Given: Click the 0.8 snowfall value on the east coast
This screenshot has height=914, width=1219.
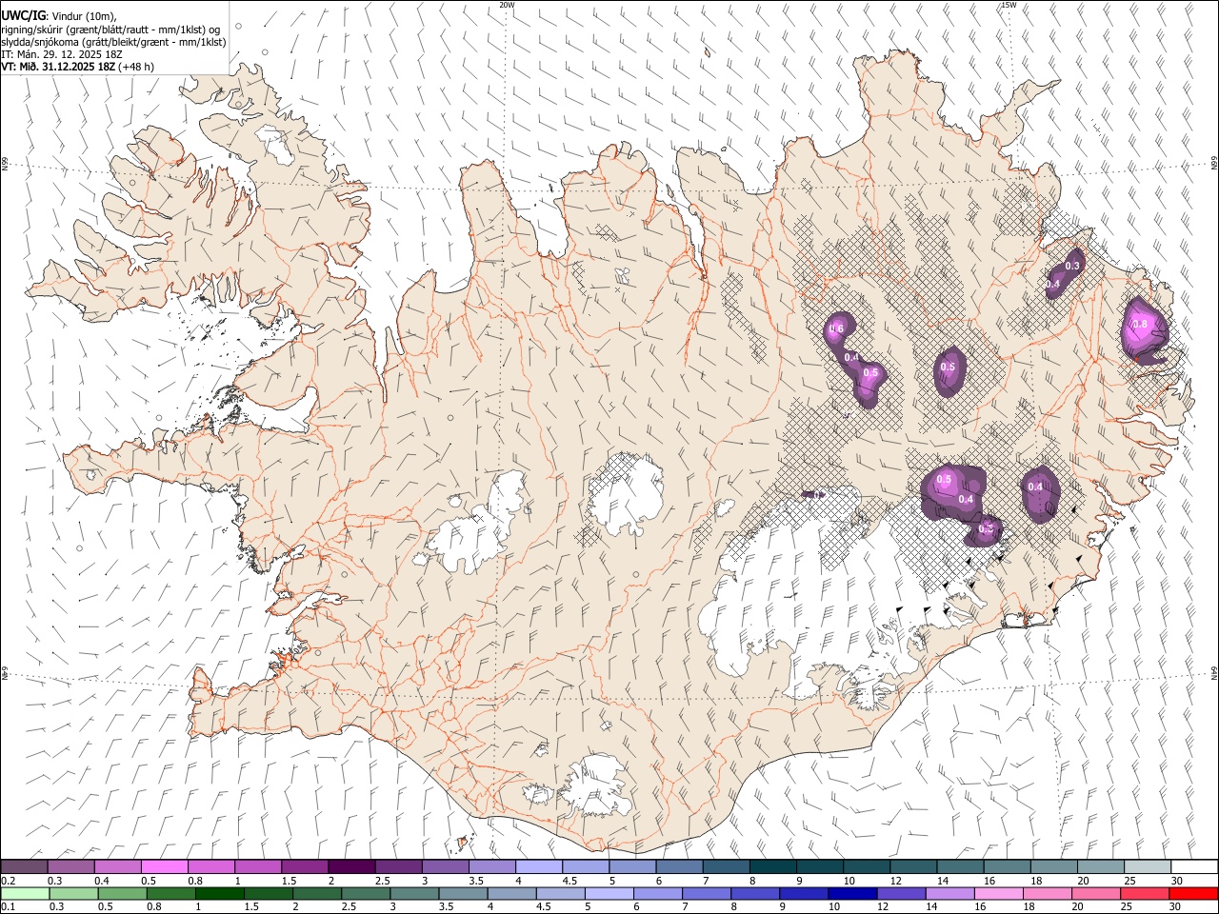Looking at the screenshot, I should click(x=1138, y=325).
